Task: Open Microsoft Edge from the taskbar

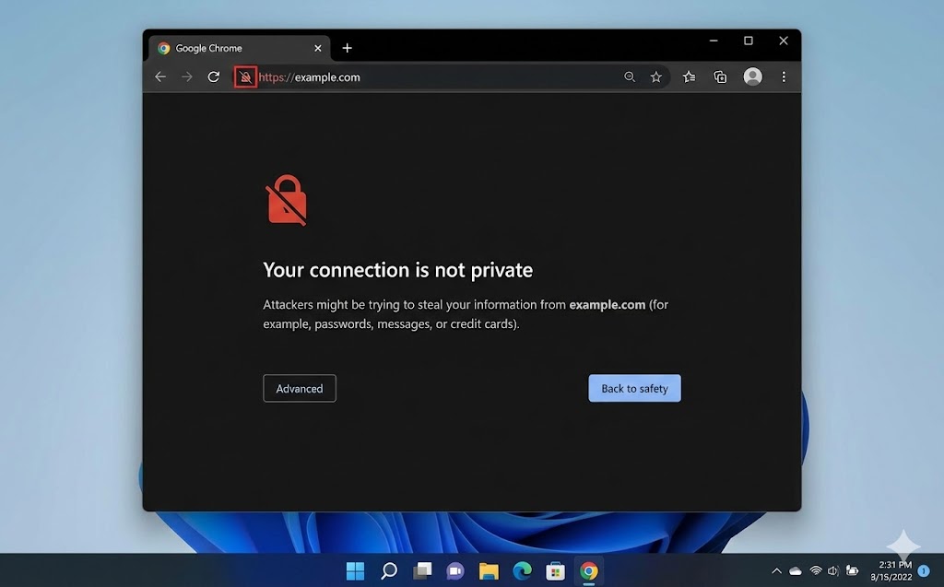Action: click(x=521, y=570)
